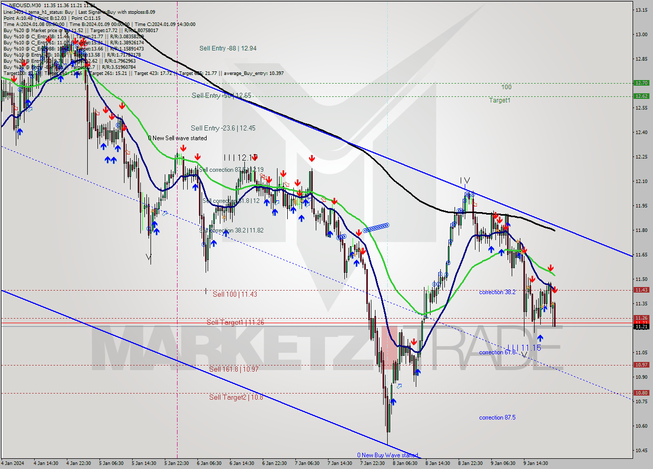Image resolution: width=653 pixels, height=469 pixels.
Task: Click the 'Sell 100 | 11.43' level label
Action: [x=235, y=294]
